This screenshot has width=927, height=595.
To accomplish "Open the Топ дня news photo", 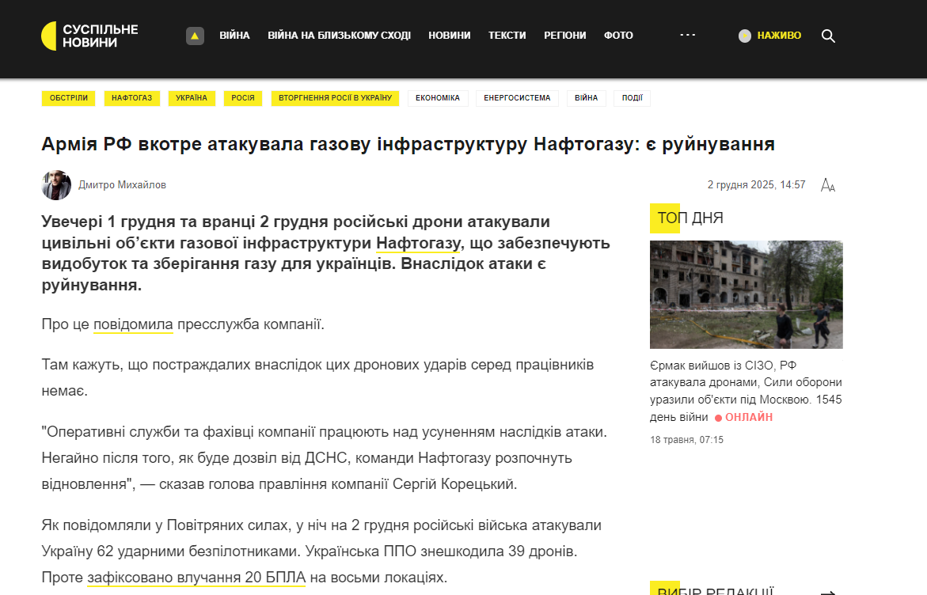I will [746, 294].
